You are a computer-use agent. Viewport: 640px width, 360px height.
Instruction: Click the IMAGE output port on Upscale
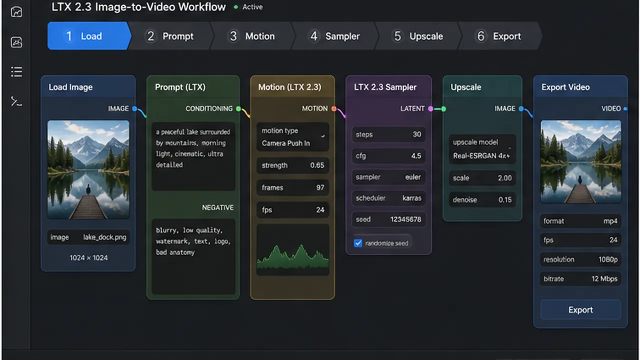pos(521,108)
